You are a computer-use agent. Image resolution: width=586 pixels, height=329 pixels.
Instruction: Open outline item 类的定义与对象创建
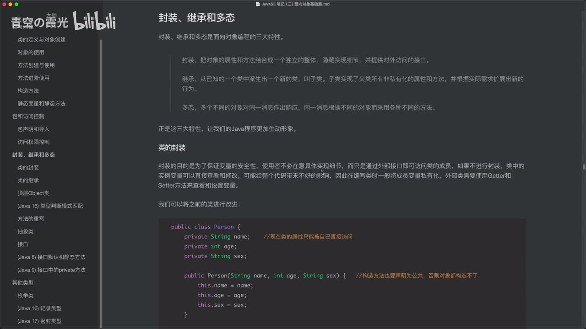(41, 40)
